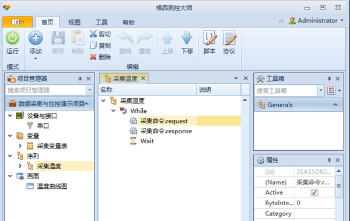Collapse the 序列 tree node
The height and width of the screenshot is (221, 350).
pyautogui.click(x=10, y=156)
